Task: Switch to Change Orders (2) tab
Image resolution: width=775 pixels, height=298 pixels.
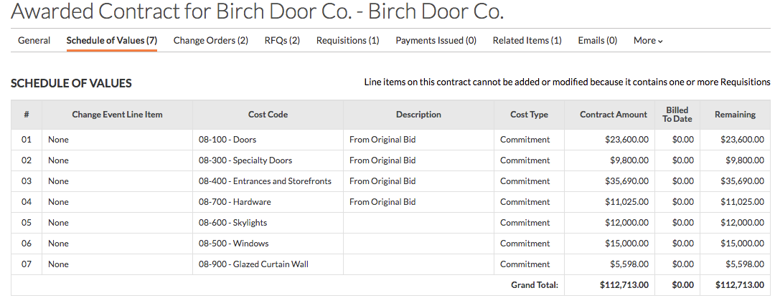Action: click(x=210, y=40)
